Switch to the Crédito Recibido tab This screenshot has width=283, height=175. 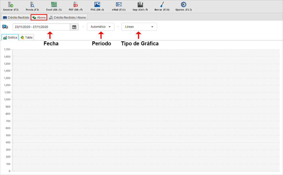tap(16, 18)
